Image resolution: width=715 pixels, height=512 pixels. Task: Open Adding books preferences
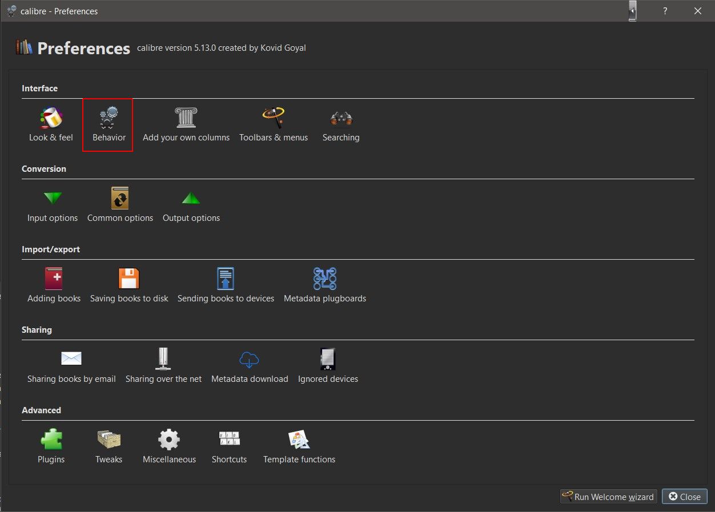[54, 286]
